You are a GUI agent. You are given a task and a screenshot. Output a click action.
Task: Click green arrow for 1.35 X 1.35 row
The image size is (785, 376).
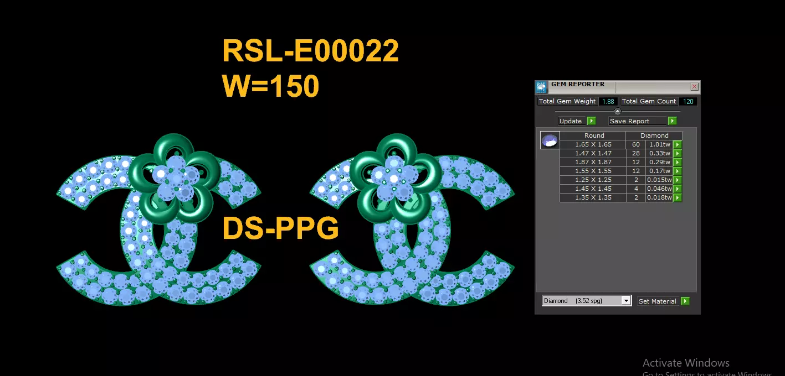click(677, 198)
